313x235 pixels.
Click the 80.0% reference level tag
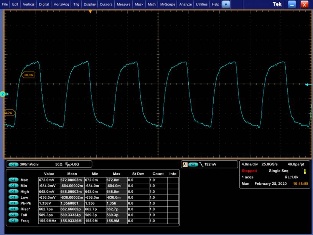28,75
